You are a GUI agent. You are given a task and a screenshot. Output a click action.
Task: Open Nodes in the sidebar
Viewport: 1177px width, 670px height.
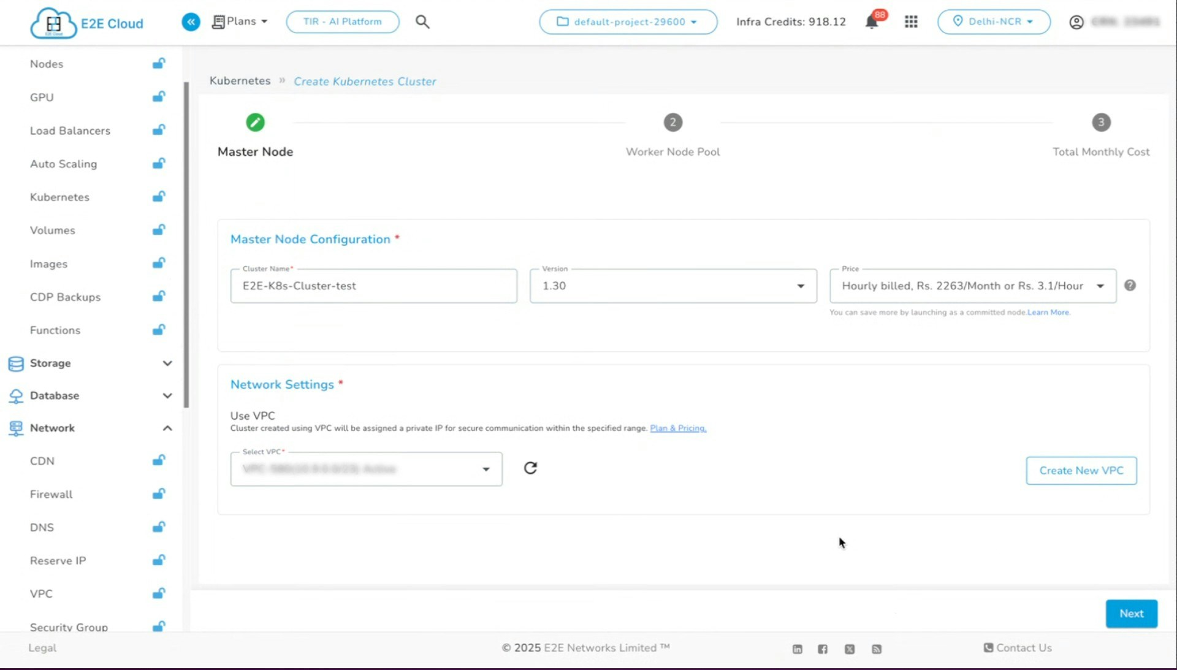pos(47,64)
